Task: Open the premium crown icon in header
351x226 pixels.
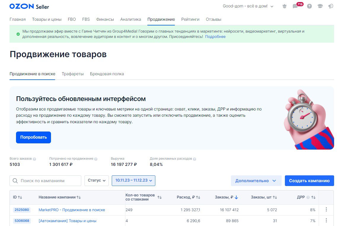Action: pos(285,6)
